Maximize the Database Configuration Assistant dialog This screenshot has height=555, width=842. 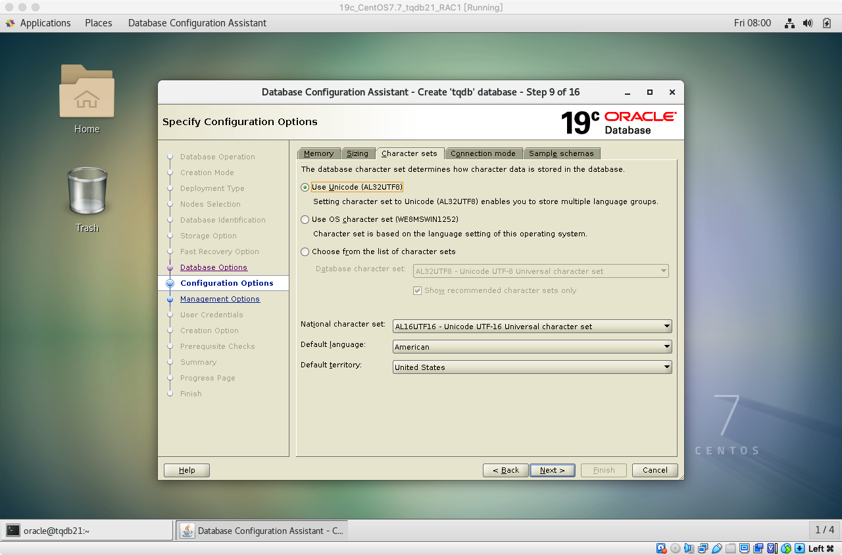pos(650,92)
